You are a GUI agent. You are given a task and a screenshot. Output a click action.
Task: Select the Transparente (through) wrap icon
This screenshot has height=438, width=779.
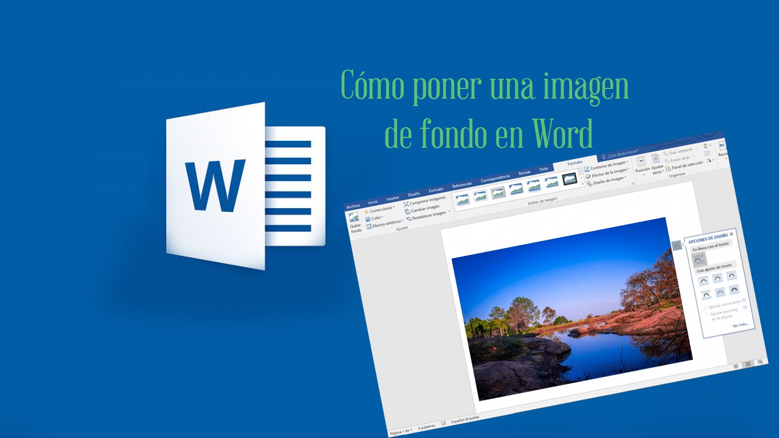click(x=732, y=275)
